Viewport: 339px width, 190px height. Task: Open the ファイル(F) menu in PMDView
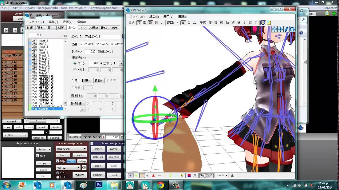tap(137, 17)
